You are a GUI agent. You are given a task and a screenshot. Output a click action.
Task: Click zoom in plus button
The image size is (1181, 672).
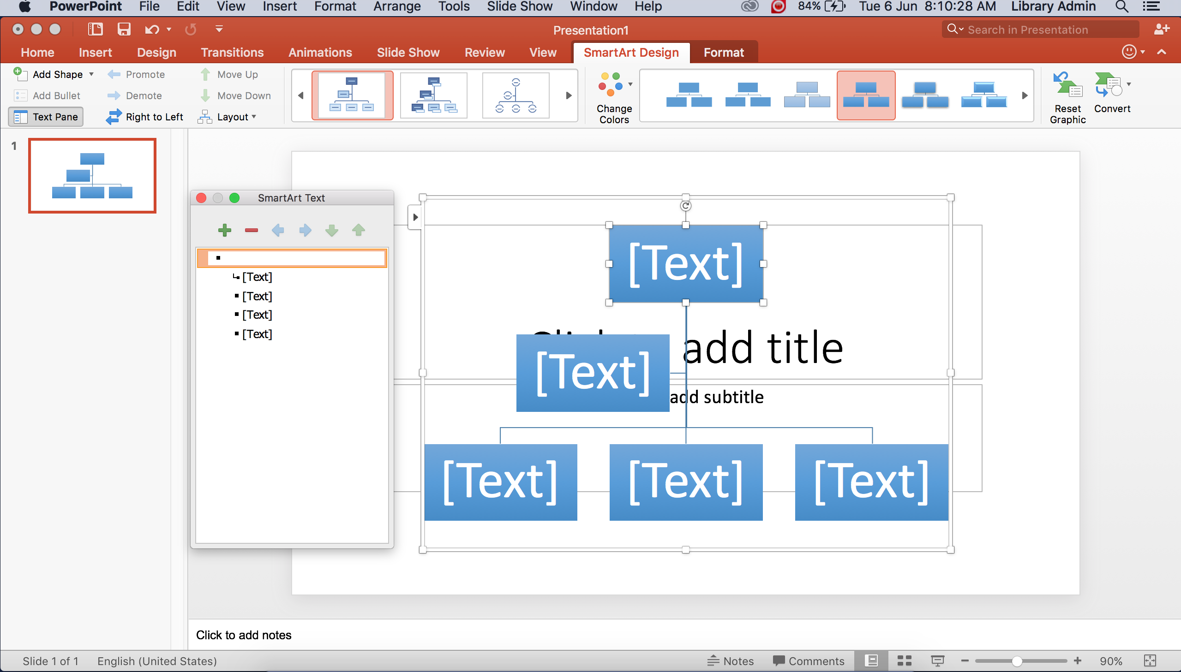(1077, 661)
